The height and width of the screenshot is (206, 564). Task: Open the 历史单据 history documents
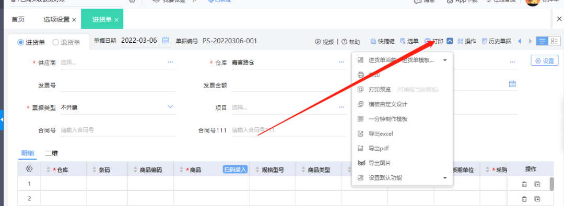[497, 41]
